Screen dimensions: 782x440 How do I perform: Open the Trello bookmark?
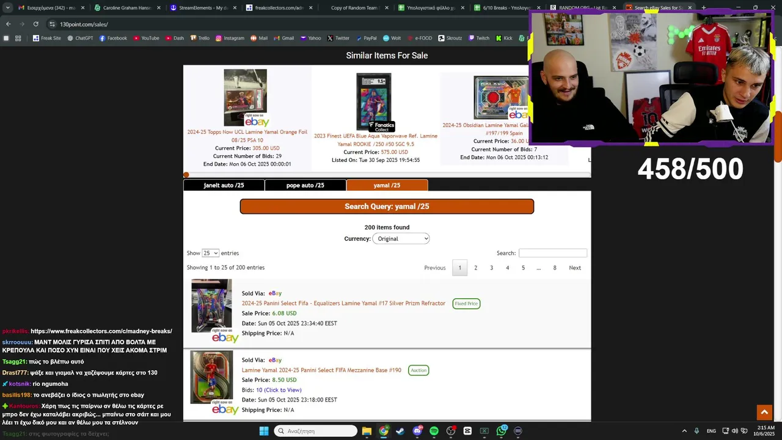pyautogui.click(x=201, y=38)
